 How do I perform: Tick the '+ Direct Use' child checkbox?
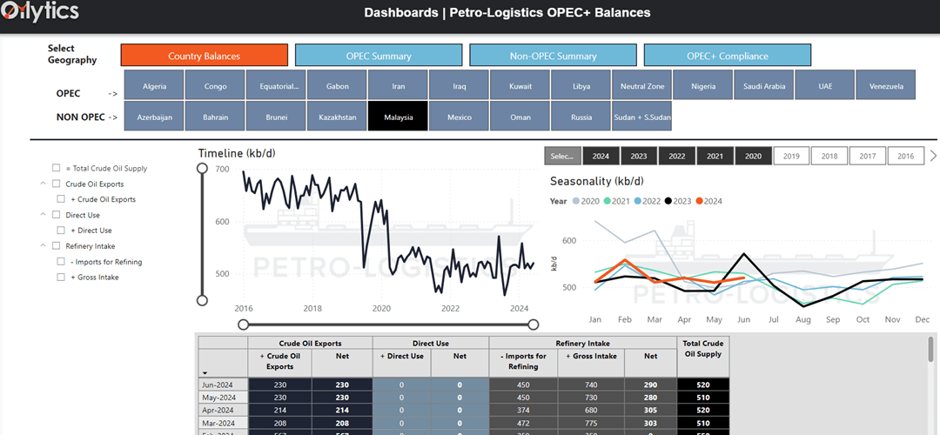(61, 230)
